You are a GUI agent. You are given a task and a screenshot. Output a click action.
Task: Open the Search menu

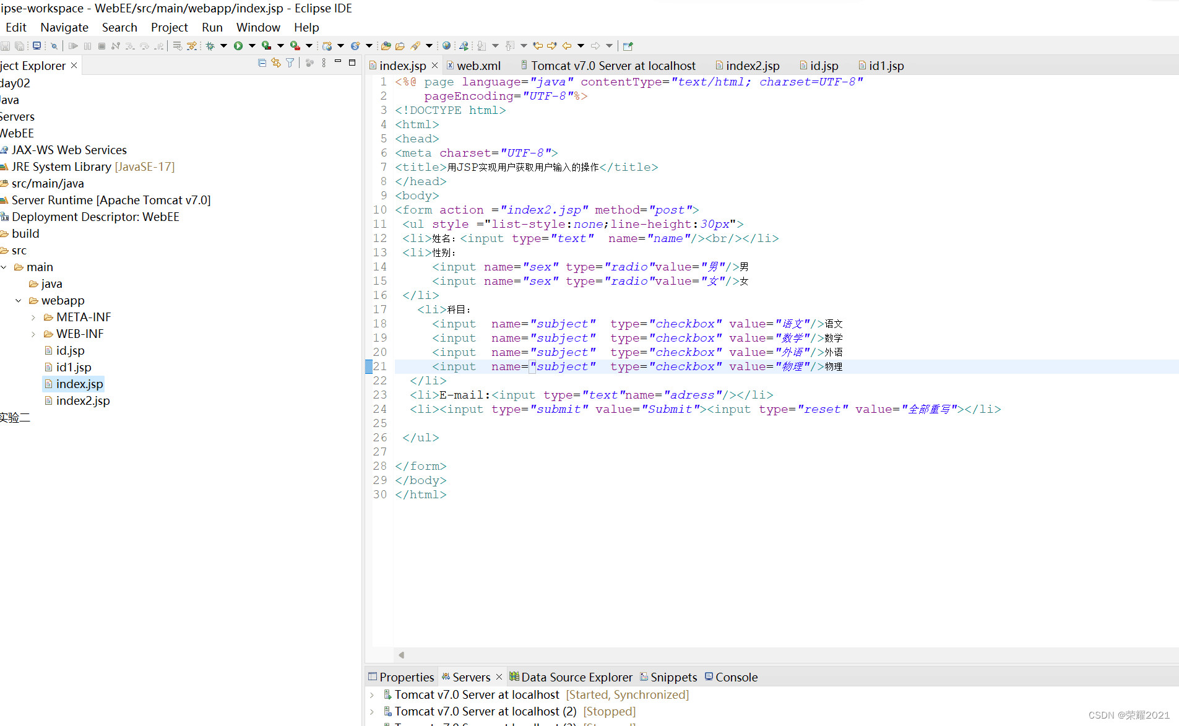119,27
